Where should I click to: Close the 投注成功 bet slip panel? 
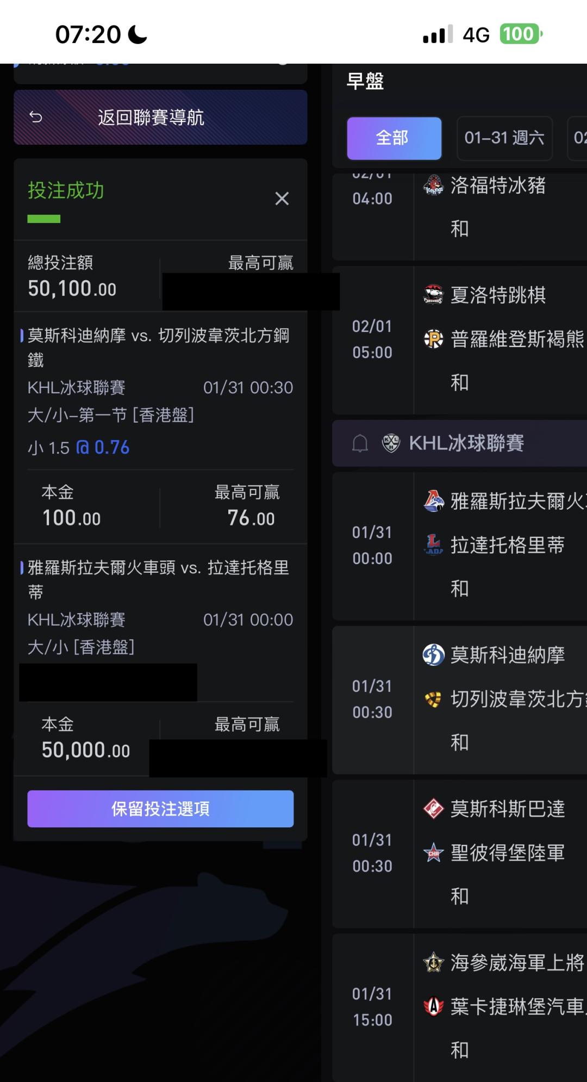click(282, 199)
